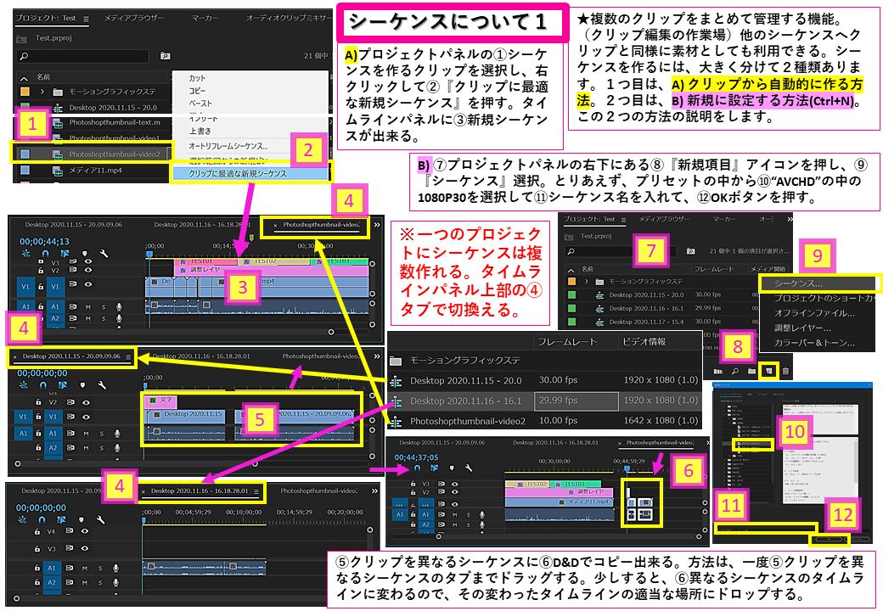Click the wrench icon beside timecode 00;44;37;05

469,468
